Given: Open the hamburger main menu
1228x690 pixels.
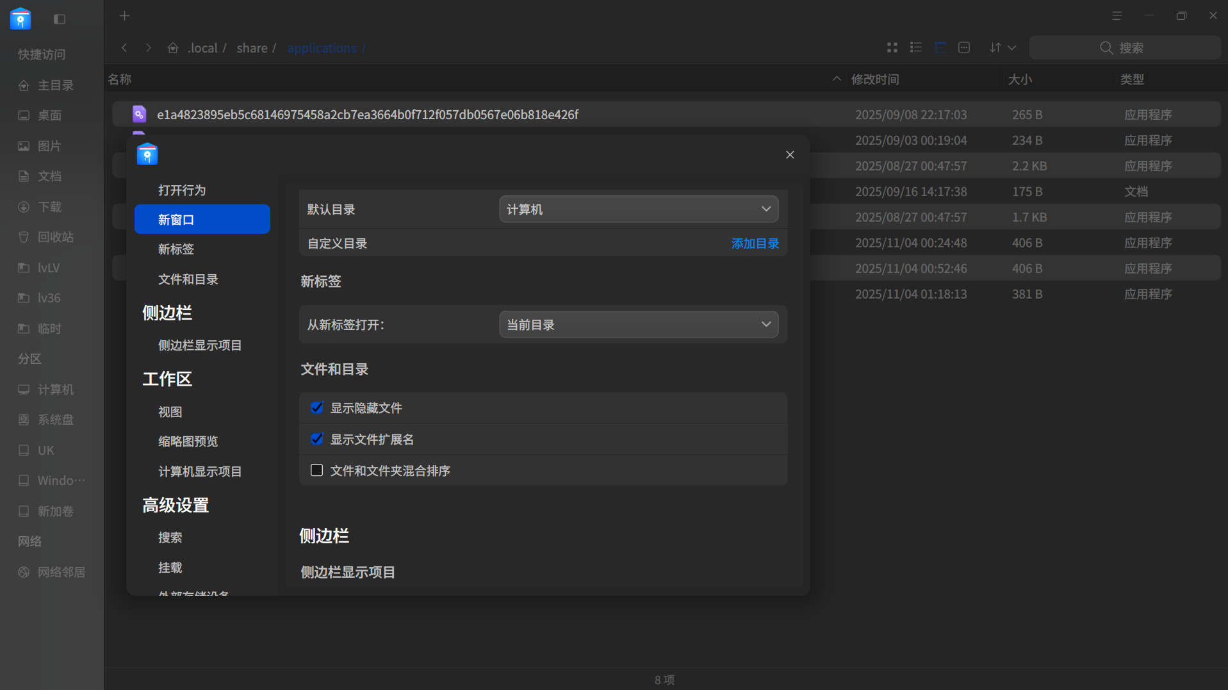Looking at the screenshot, I should pos(1117,16).
